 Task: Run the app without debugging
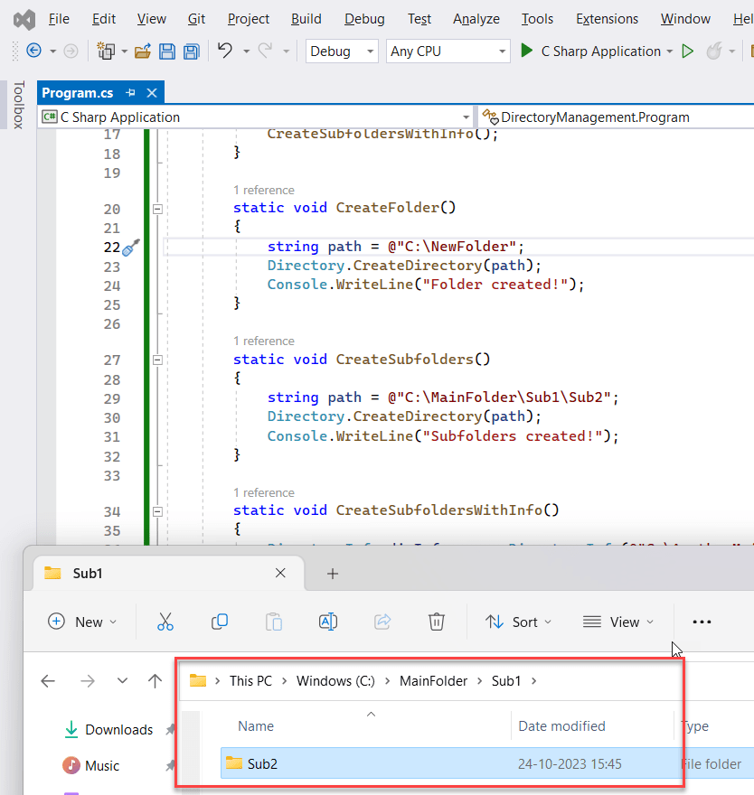pyautogui.click(x=687, y=51)
